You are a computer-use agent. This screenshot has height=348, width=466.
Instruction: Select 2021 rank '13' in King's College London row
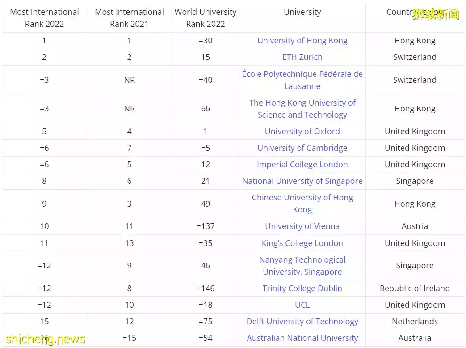coord(129,243)
